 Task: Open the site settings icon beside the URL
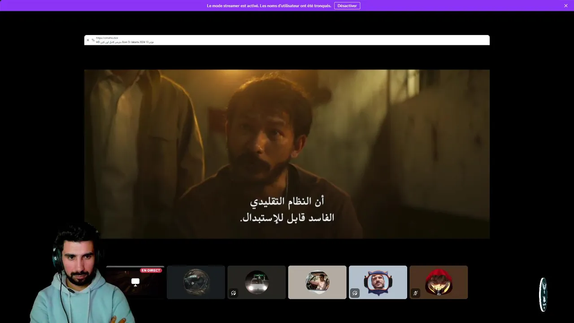93,40
